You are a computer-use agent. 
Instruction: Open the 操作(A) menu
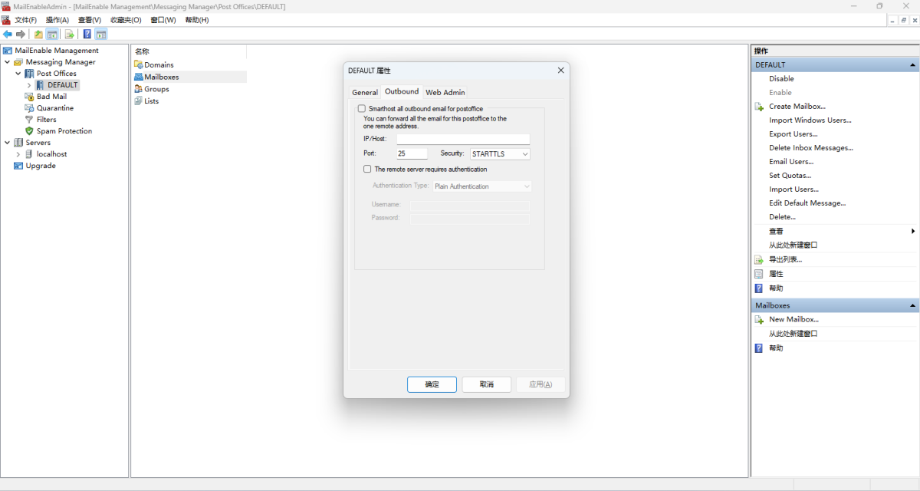point(57,20)
